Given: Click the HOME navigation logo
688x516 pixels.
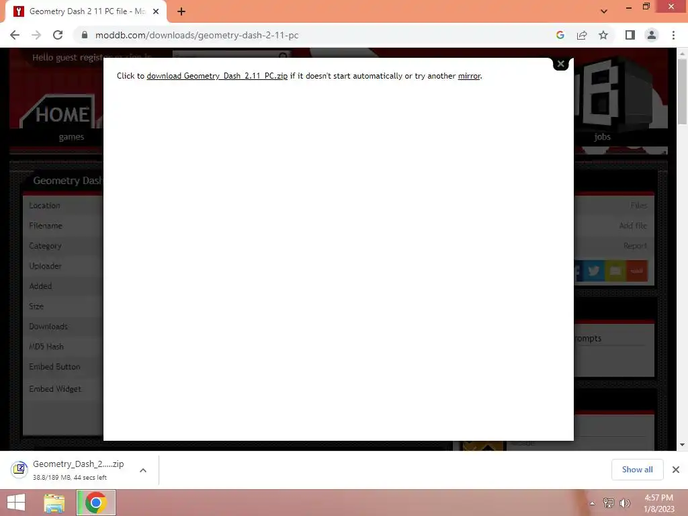Looking at the screenshot, I should 61,114.
